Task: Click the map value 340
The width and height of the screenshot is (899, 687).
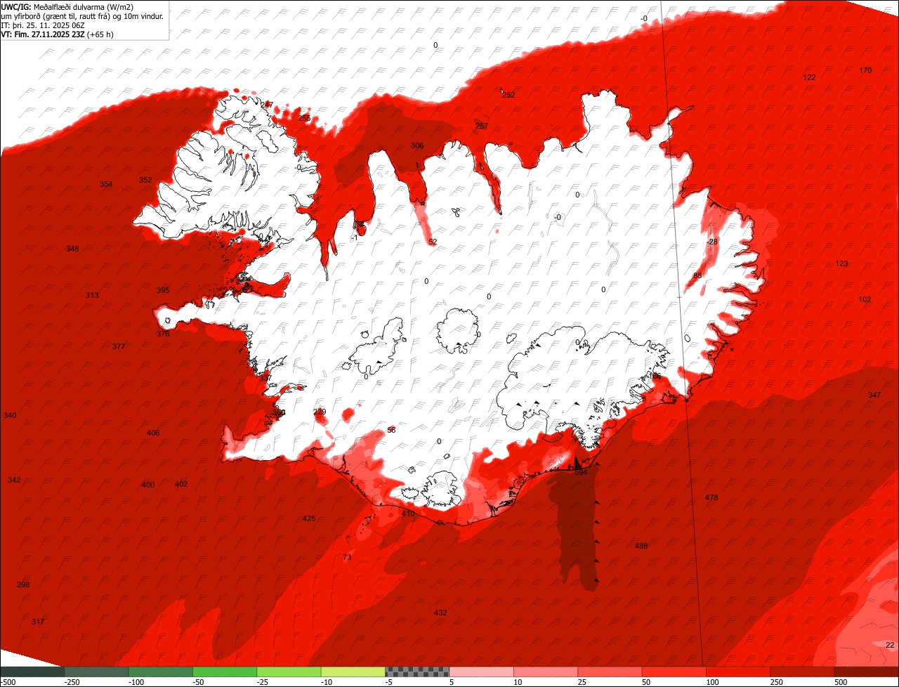Action: [10, 415]
